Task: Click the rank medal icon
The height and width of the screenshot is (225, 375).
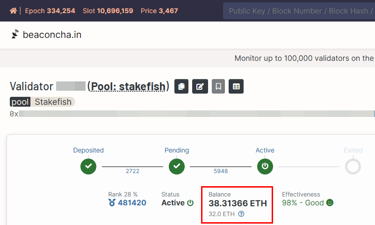Action: [112, 203]
